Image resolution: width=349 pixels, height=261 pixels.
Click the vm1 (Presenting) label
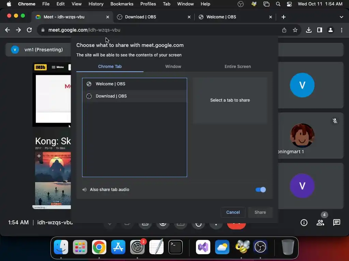pos(44,50)
